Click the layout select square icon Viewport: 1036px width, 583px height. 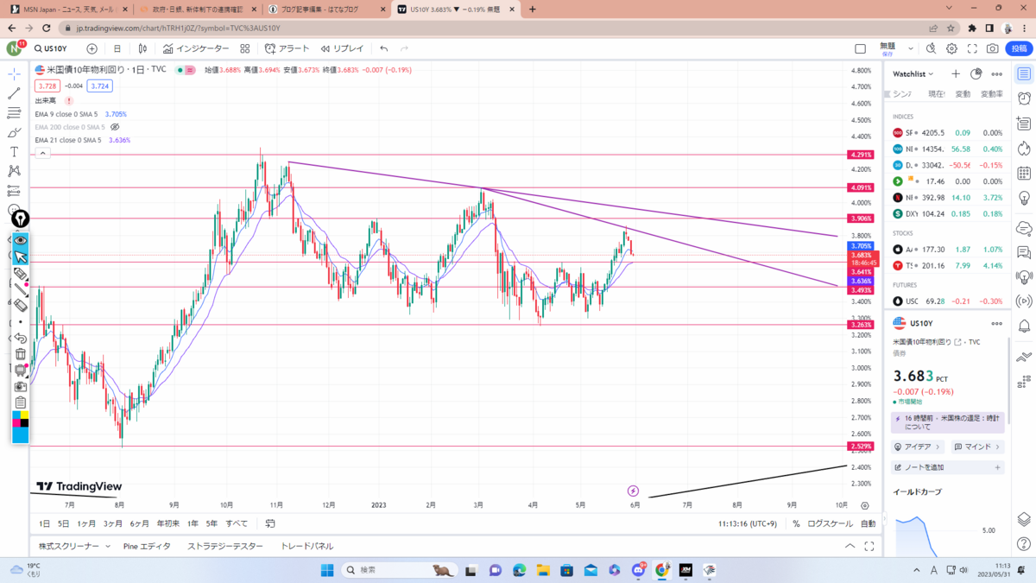point(860,49)
